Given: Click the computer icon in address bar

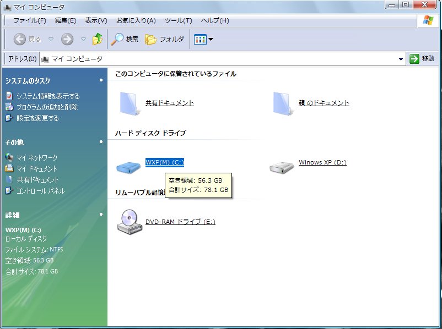Looking at the screenshot, I should click(45, 59).
